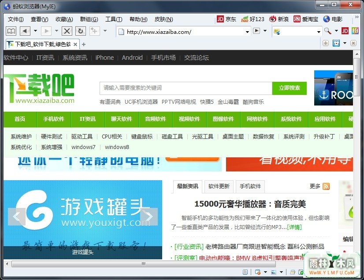The height and width of the screenshot is (280, 364).
Task: Open the 查看(V) menu
Action: pyautogui.click(x=40, y=19)
